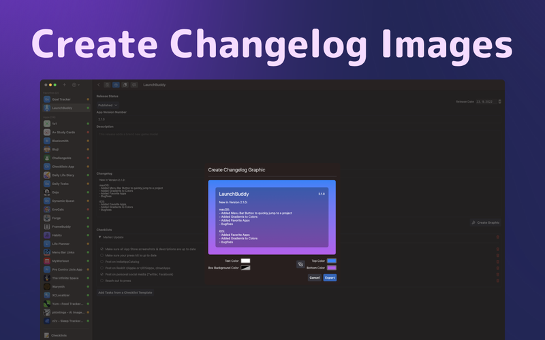Open the Top Color swatch
The width and height of the screenshot is (545, 340).
332,260
